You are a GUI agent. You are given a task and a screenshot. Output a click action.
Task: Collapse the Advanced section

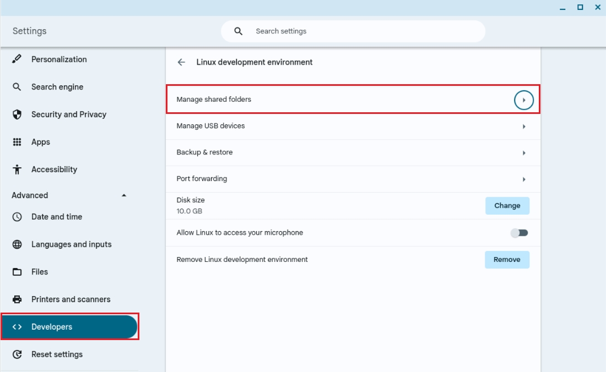click(123, 195)
